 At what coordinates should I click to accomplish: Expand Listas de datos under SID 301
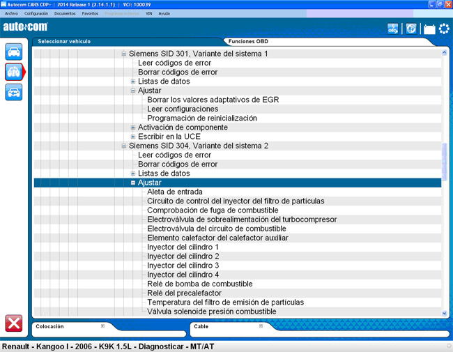tap(133, 82)
